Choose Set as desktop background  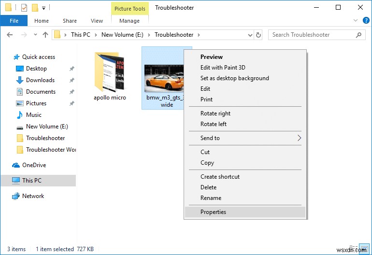[245, 78]
